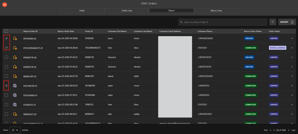Focus the Search by Return Order ID field

(223, 22)
